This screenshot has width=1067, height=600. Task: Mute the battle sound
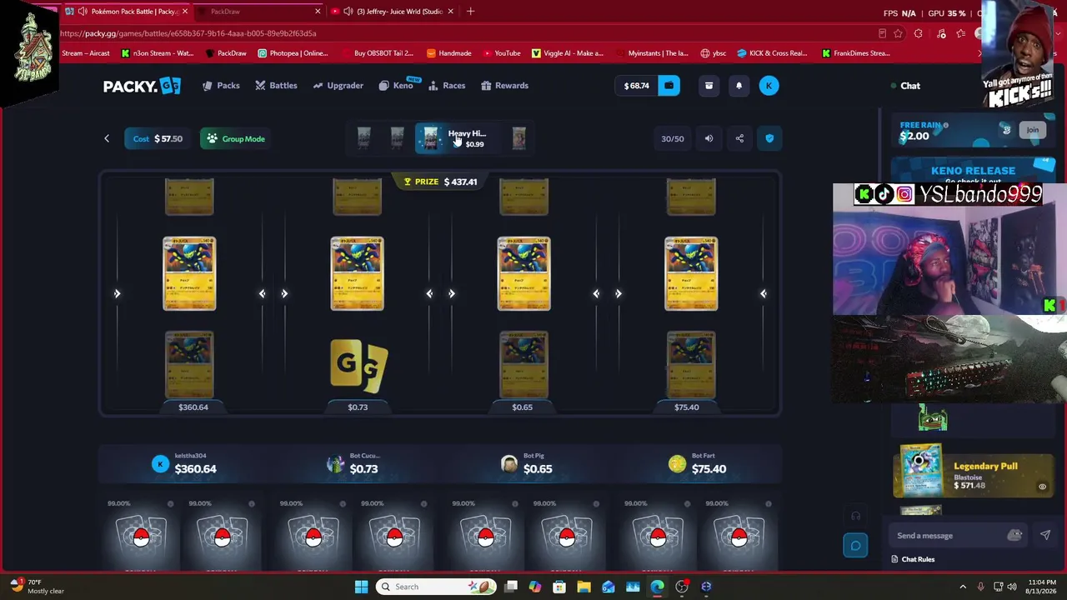pyautogui.click(x=709, y=138)
